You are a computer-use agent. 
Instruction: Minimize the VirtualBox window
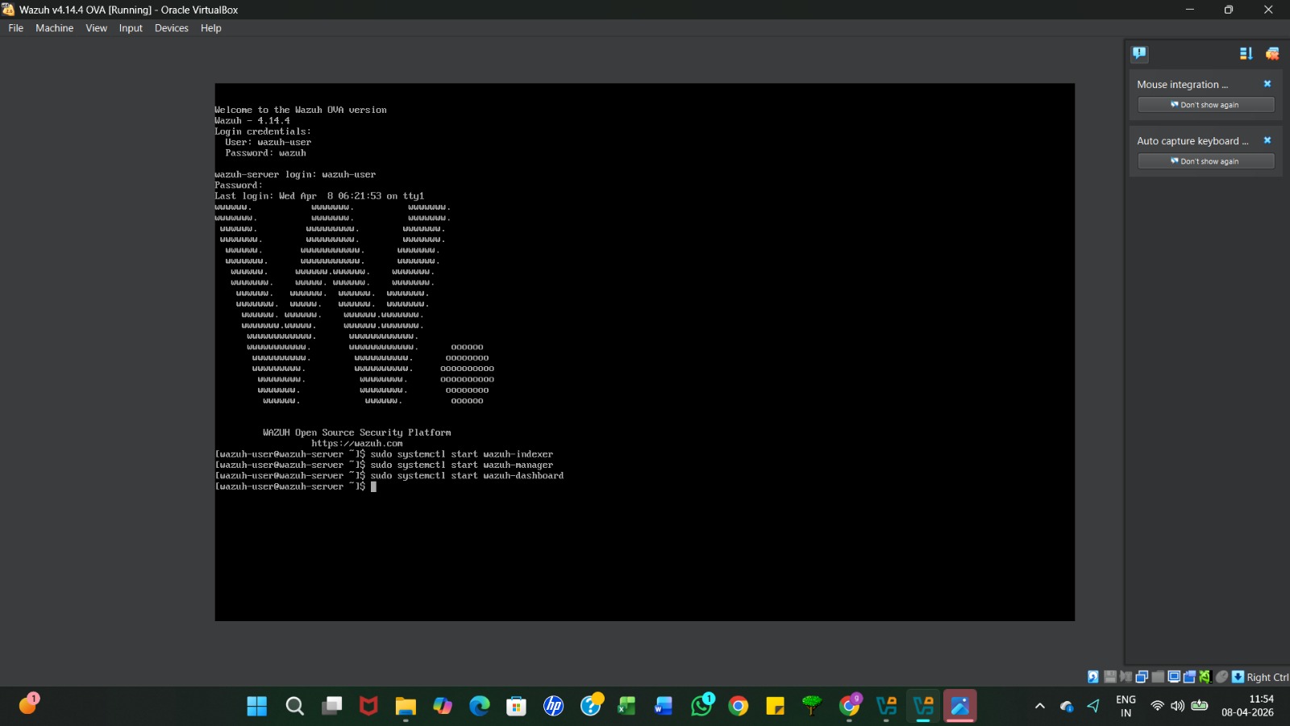click(x=1189, y=10)
